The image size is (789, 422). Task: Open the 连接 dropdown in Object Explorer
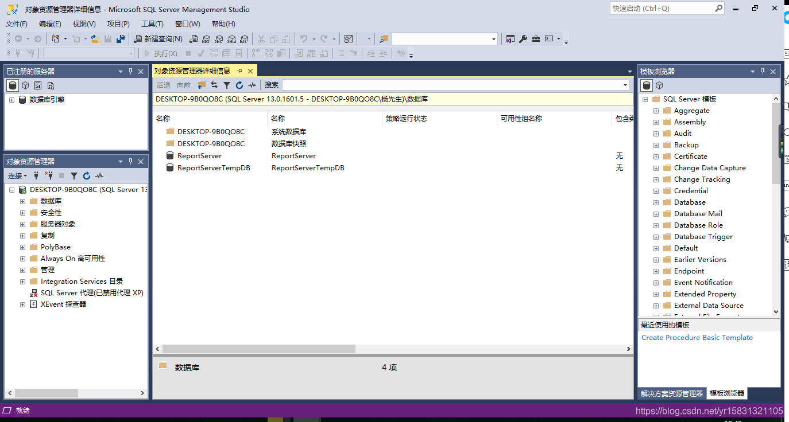tap(17, 175)
